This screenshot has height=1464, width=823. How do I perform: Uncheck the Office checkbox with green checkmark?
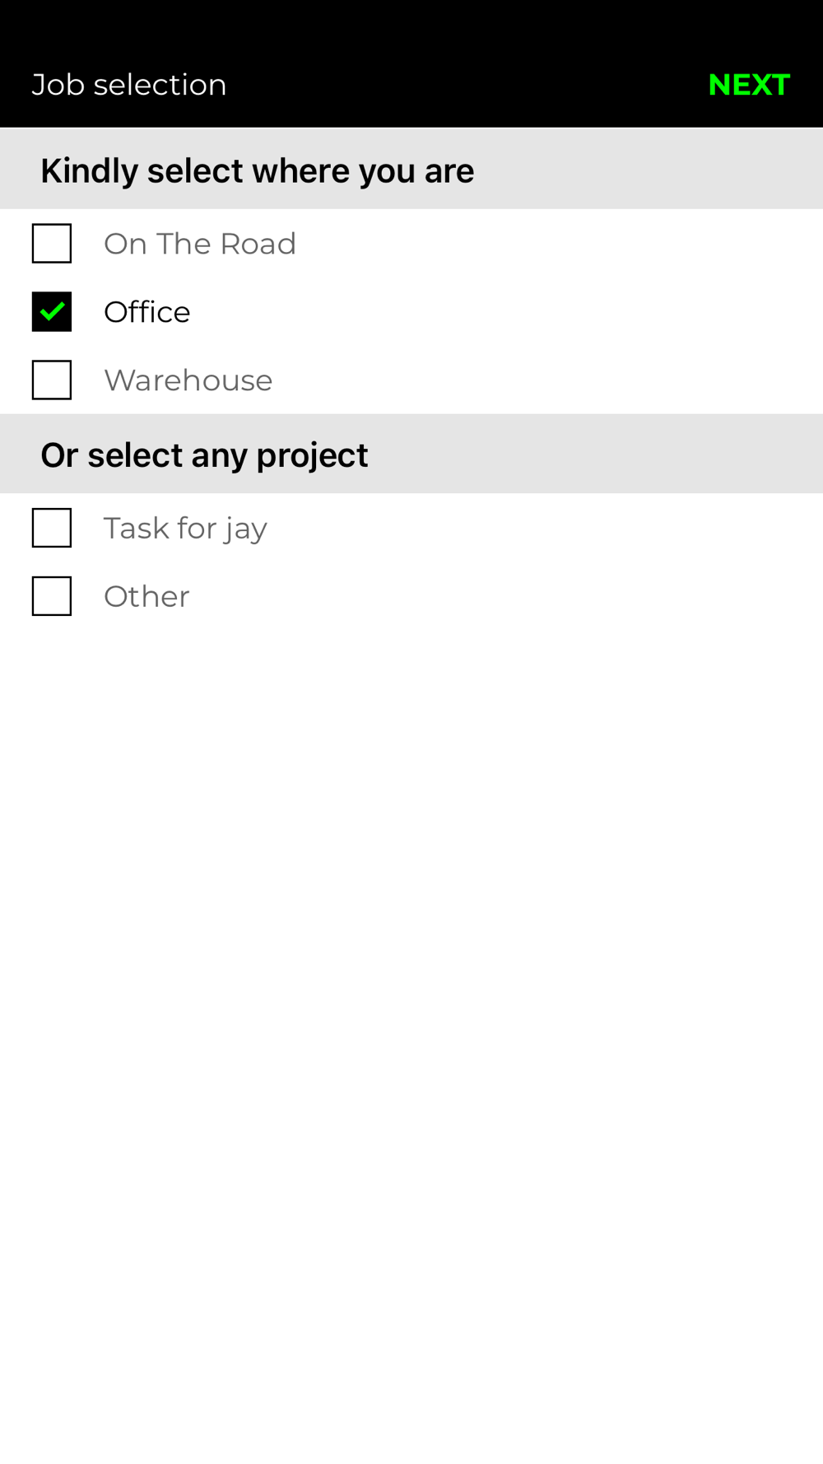tap(52, 312)
